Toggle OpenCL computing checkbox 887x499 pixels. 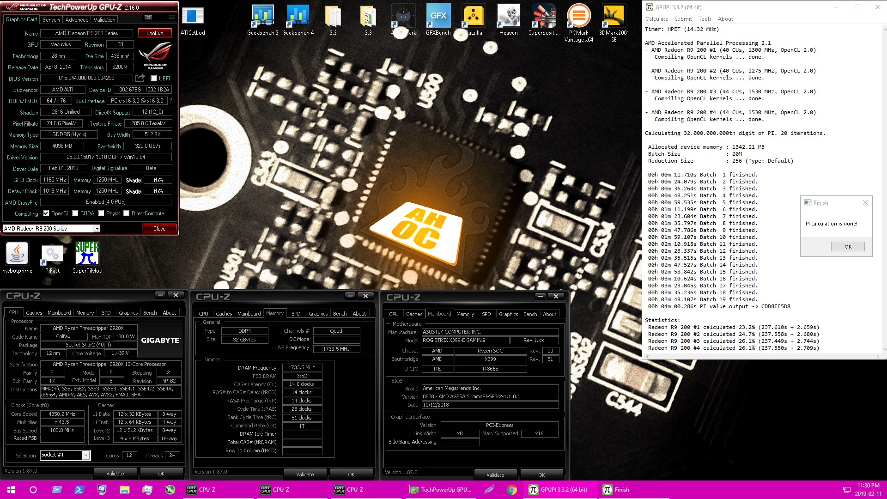(x=46, y=213)
